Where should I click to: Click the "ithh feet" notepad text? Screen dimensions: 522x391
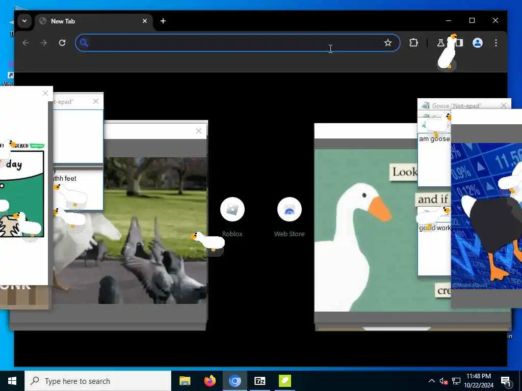tap(65, 179)
